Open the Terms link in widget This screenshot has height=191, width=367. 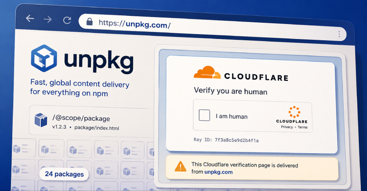click(x=303, y=127)
